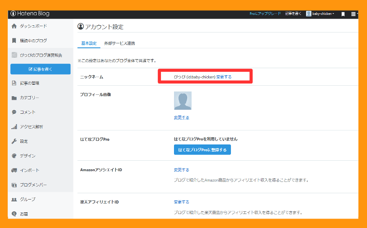Image resolution: width=367 pixels, height=228 pixels.
Task: Click the ぴっぴのブログ運営報告 blog icon
Action: click(14, 55)
